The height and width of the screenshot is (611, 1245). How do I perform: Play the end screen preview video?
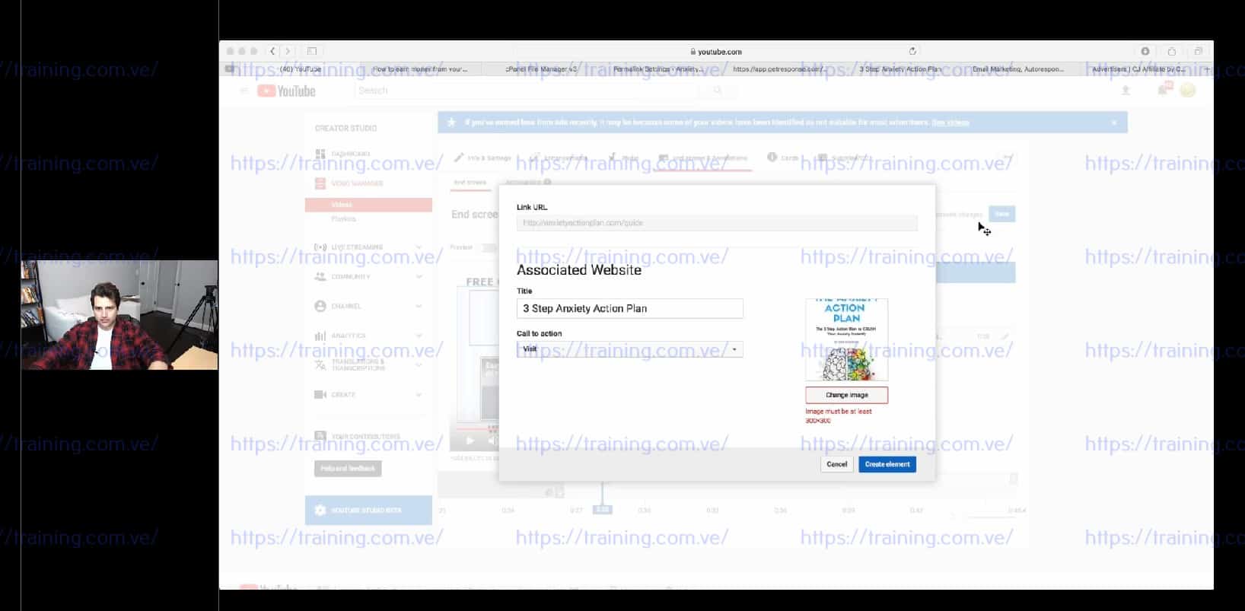[x=470, y=441]
